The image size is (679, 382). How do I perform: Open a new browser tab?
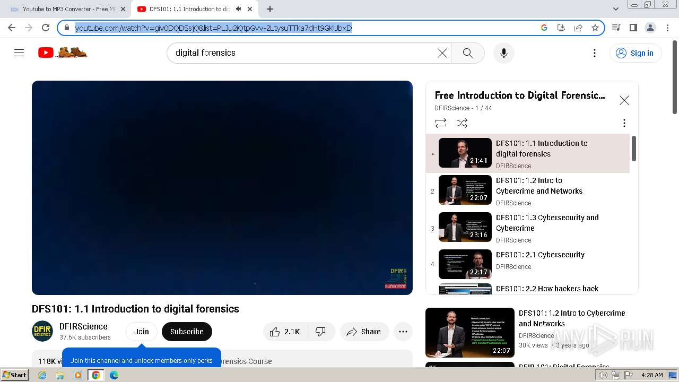(270, 9)
